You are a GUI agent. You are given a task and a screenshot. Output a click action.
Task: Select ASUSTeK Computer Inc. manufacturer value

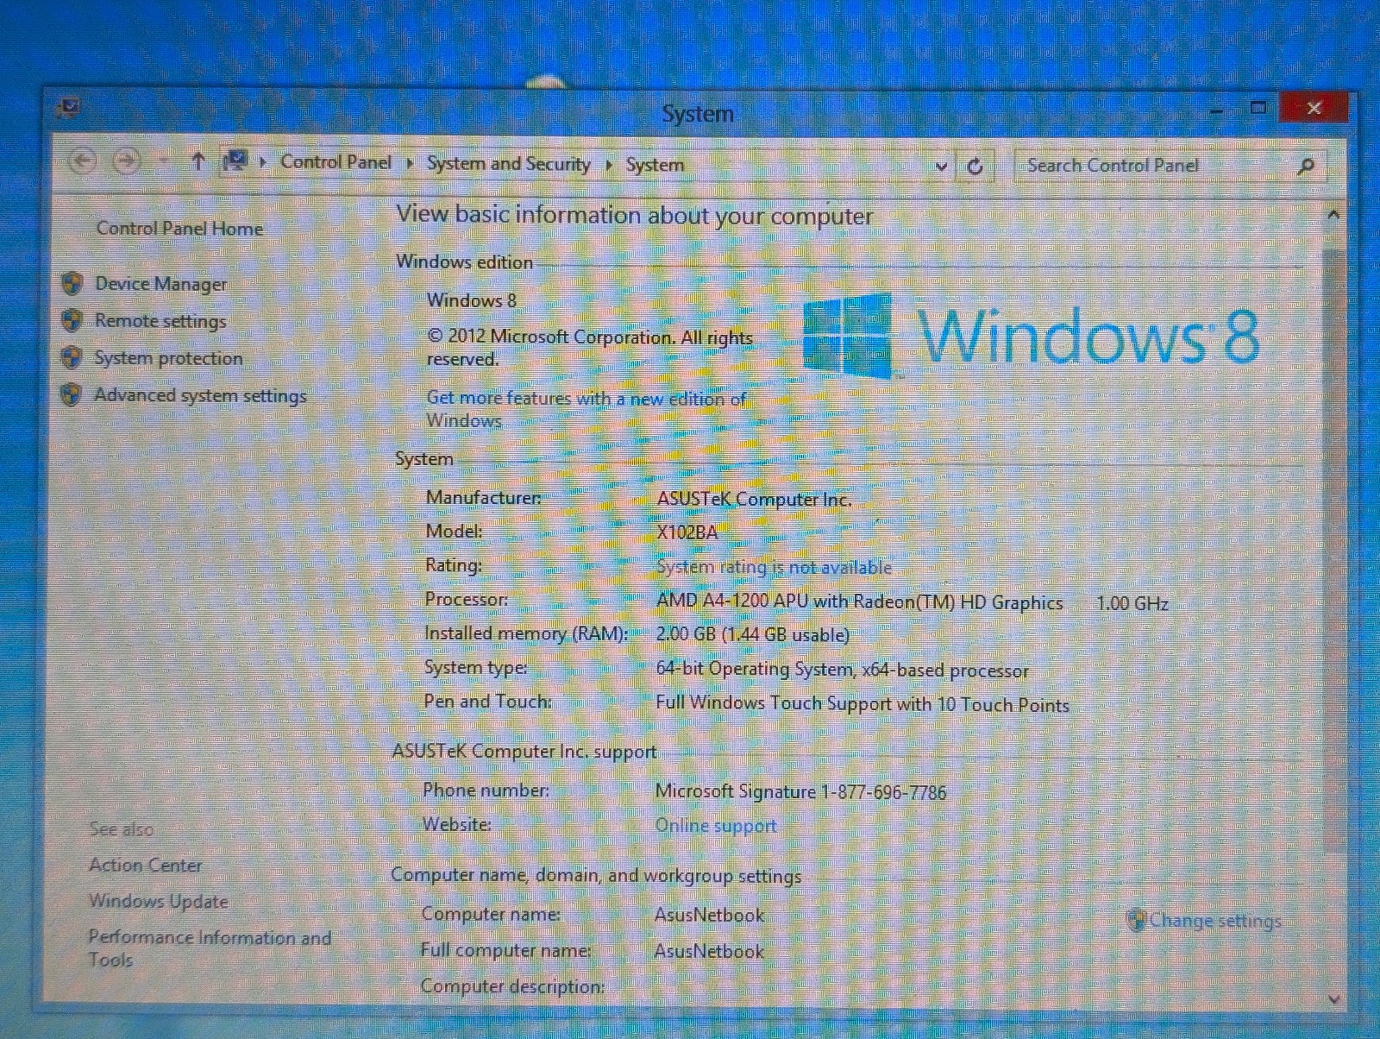[754, 499]
